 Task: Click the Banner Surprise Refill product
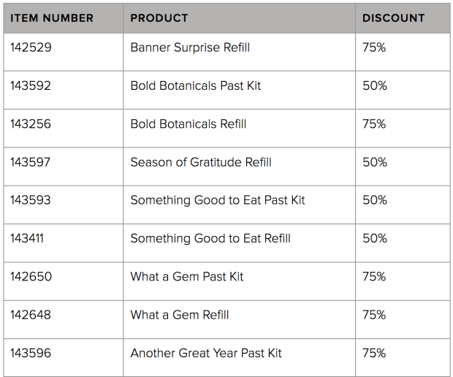click(190, 47)
